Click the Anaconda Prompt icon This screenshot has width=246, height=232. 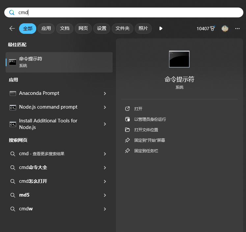pyautogui.click(x=13, y=94)
